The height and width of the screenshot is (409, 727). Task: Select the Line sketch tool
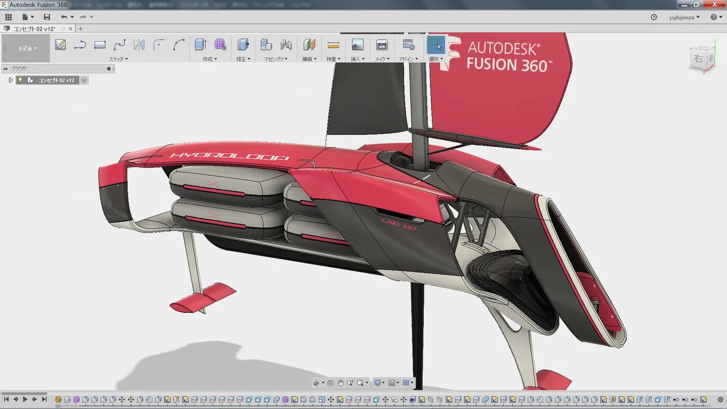pos(80,45)
